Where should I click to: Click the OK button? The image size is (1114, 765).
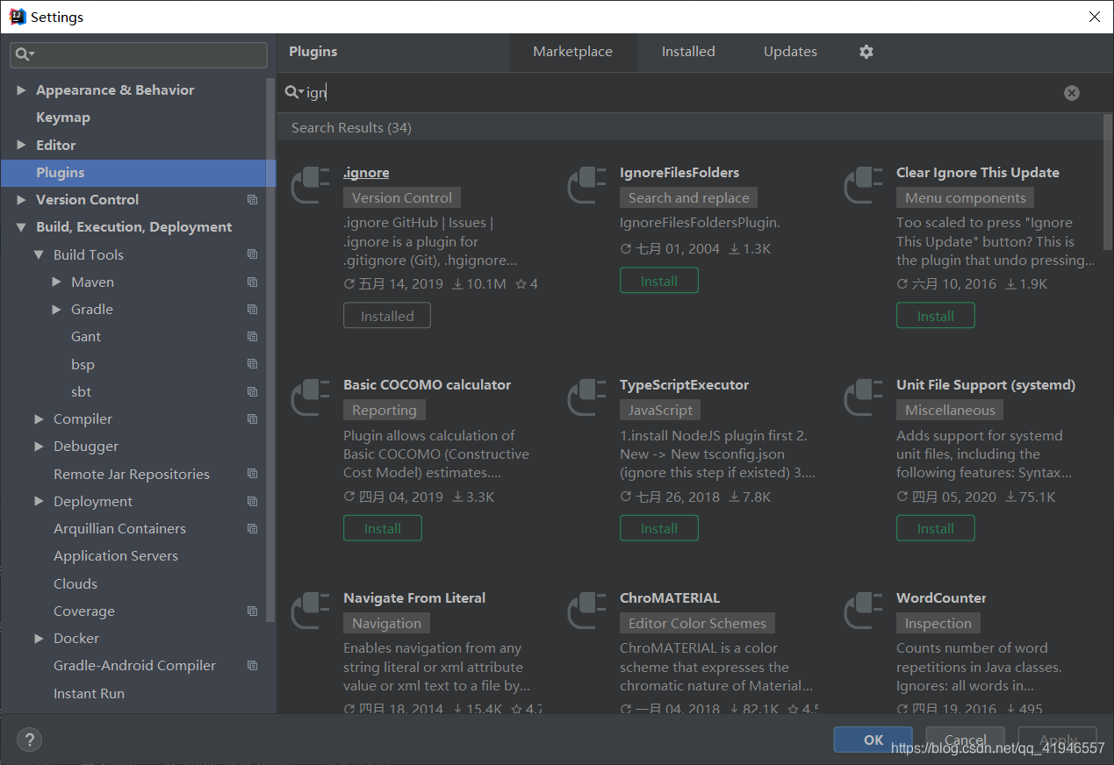[x=873, y=740]
